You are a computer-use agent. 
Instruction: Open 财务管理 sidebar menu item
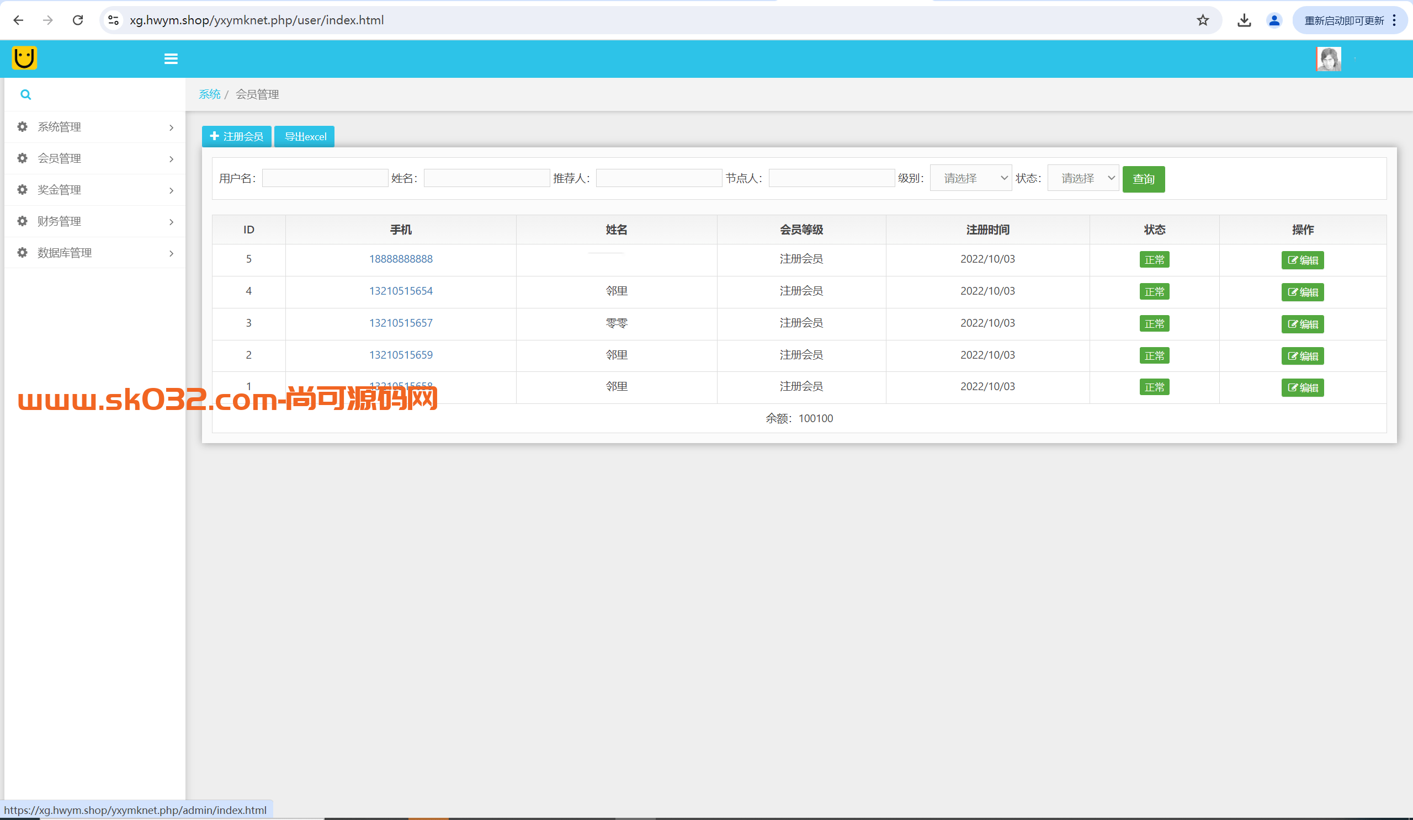(x=95, y=221)
